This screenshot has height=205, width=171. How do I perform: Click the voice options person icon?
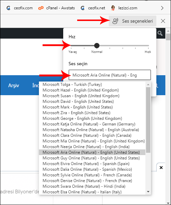click(115, 21)
